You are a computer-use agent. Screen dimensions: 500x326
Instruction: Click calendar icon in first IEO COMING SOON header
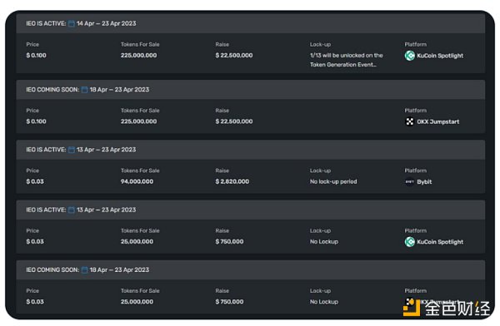84,90
